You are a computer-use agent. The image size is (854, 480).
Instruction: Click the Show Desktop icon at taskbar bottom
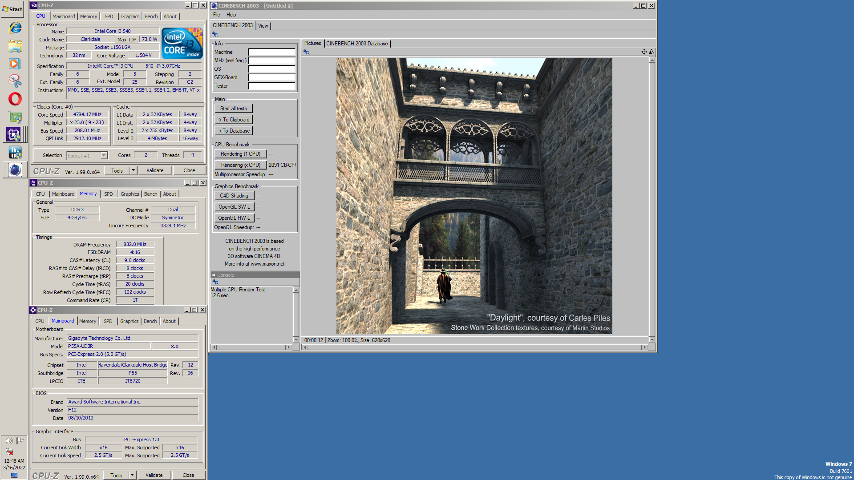point(14,476)
